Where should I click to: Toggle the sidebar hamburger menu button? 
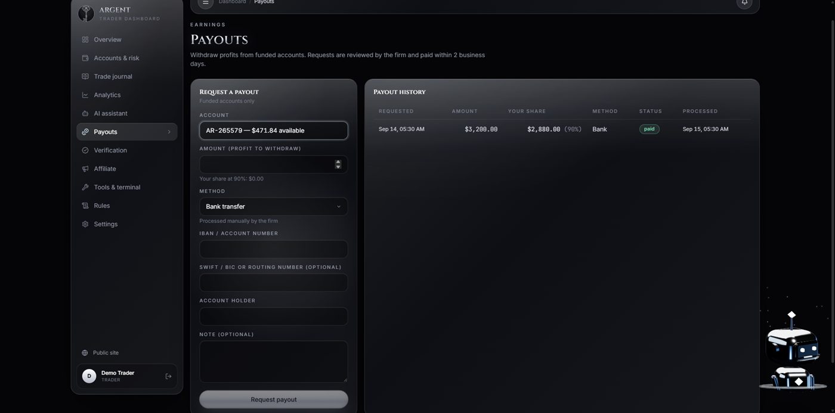(206, 2)
